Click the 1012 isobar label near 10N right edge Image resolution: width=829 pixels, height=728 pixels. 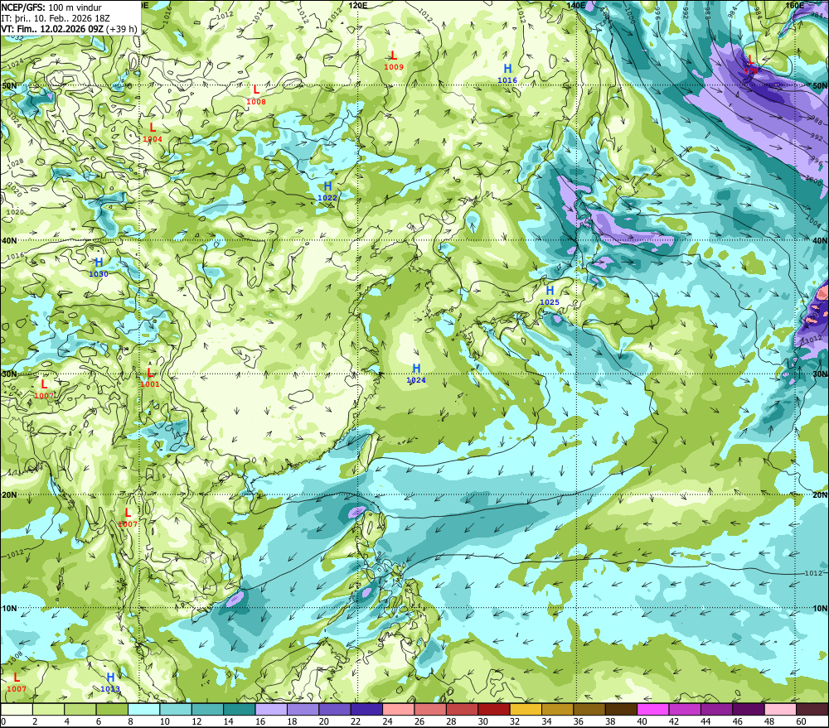coord(813,573)
